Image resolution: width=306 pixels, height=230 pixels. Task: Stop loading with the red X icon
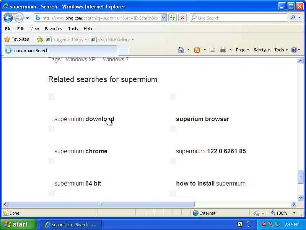(x=182, y=18)
